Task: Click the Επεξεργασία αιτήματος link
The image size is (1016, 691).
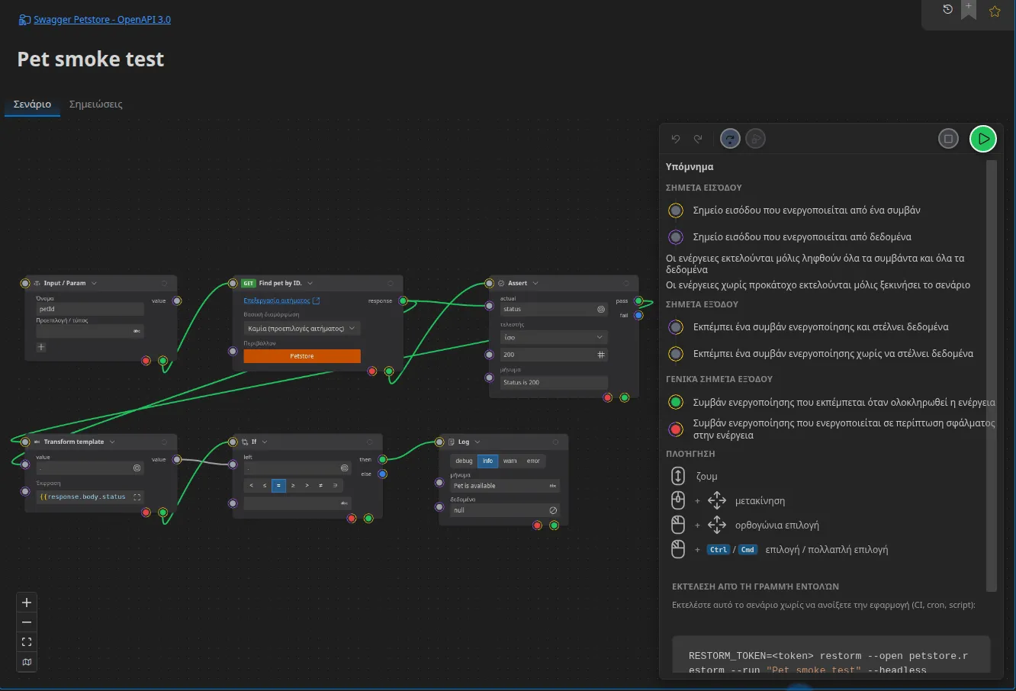Action: (281, 301)
